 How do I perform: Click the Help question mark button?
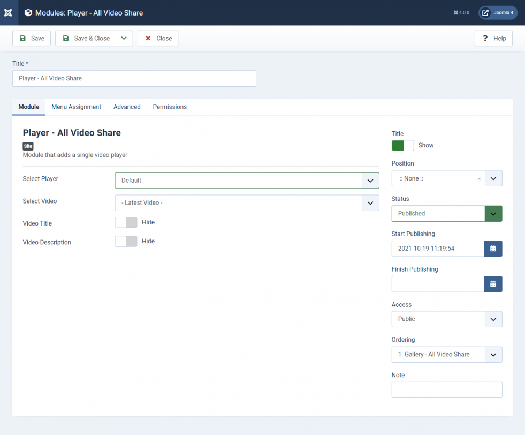[x=493, y=38]
